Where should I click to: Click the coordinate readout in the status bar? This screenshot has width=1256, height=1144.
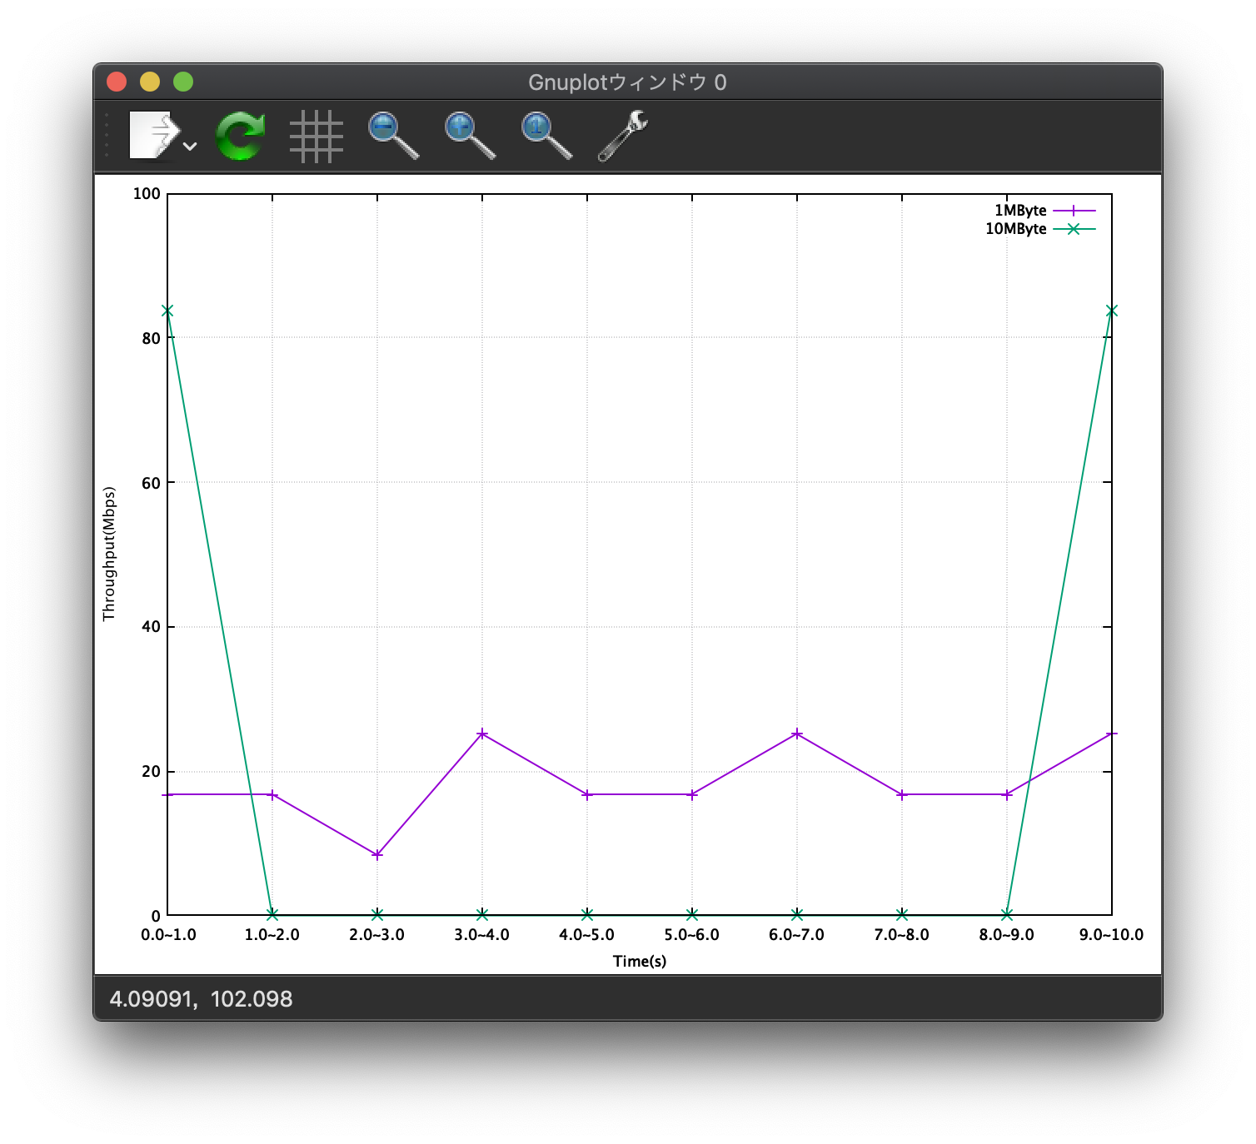coord(198,998)
